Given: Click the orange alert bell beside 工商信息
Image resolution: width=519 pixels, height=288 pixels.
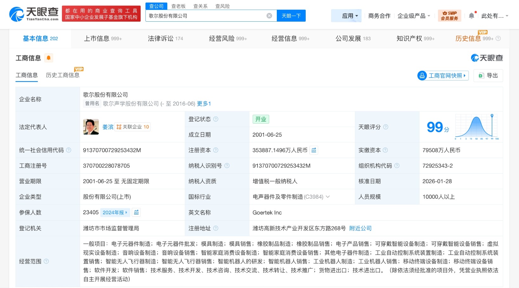Looking at the screenshot, I should point(49,58).
